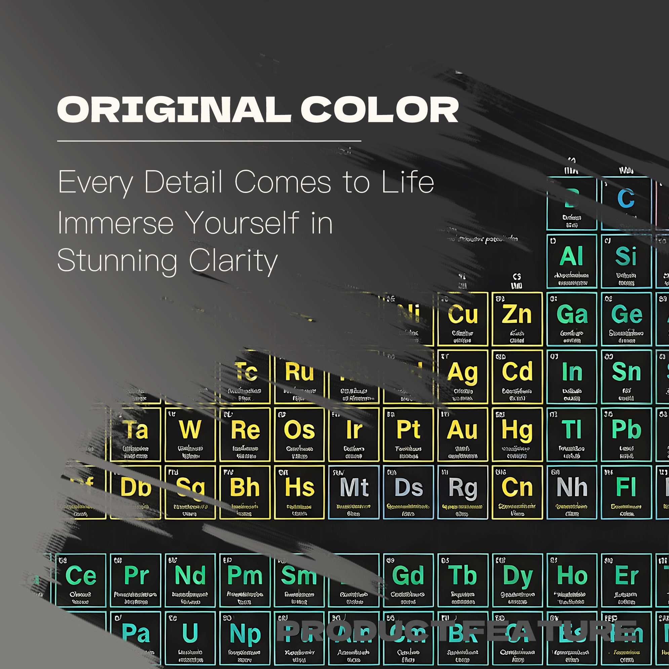The image size is (669, 669).
Task: Click the Ga element tile
Action: 572,319
